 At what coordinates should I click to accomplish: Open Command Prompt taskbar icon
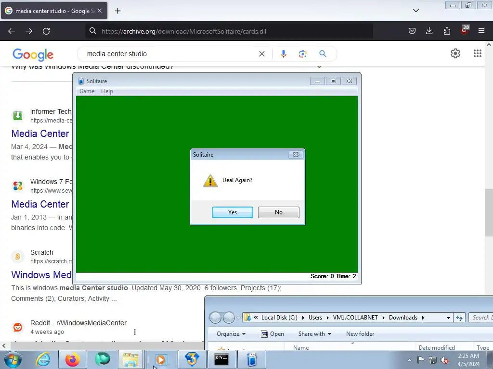pyautogui.click(x=221, y=359)
